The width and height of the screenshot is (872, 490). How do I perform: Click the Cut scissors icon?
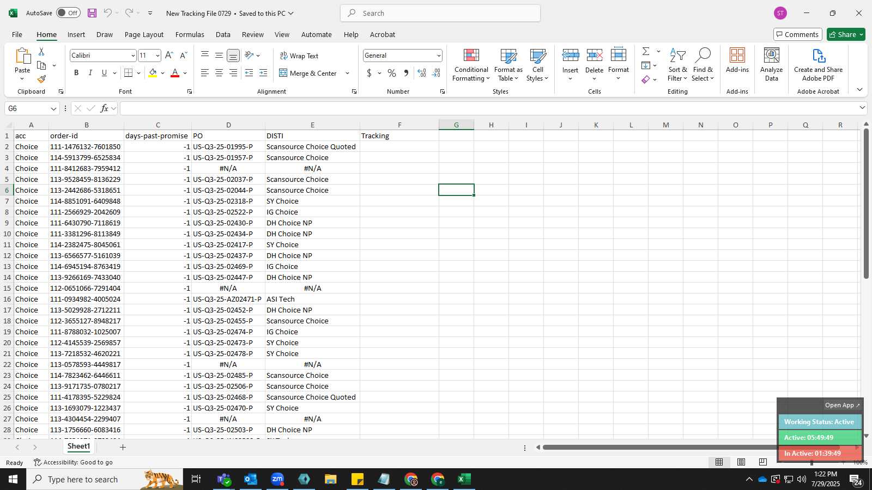coord(41,51)
